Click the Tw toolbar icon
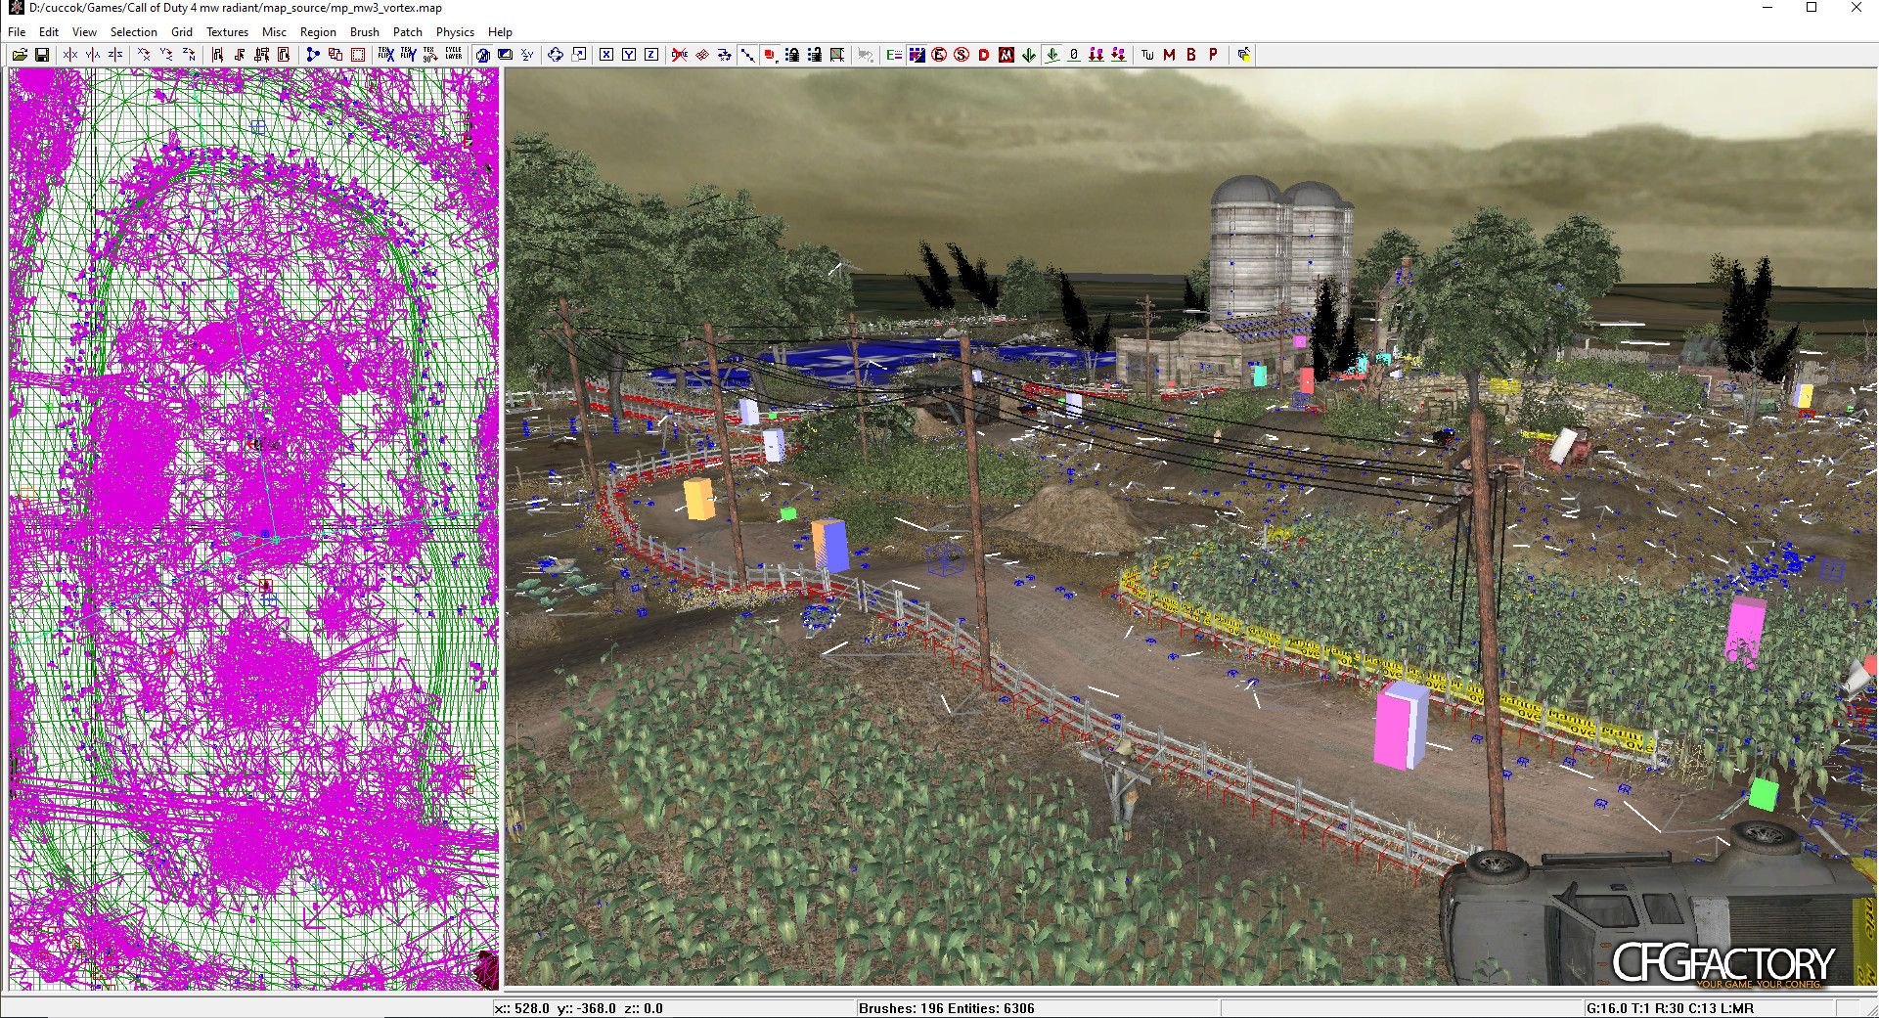The height and width of the screenshot is (1018, 1879). (x=1147, y=55)
